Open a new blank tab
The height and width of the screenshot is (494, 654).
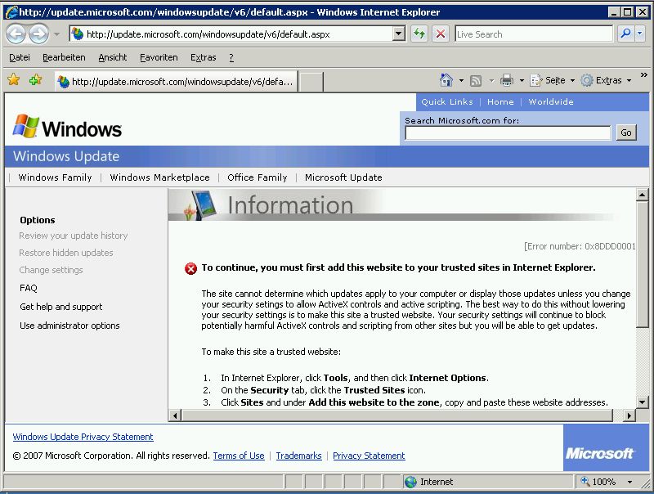coord(311,81)
